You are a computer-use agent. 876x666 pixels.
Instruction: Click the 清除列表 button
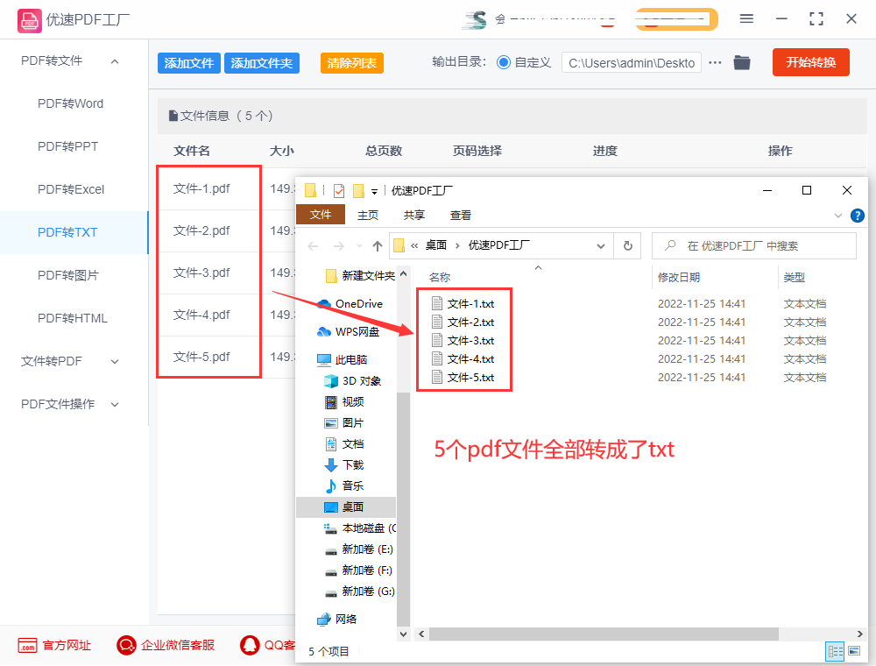[352, 63]
